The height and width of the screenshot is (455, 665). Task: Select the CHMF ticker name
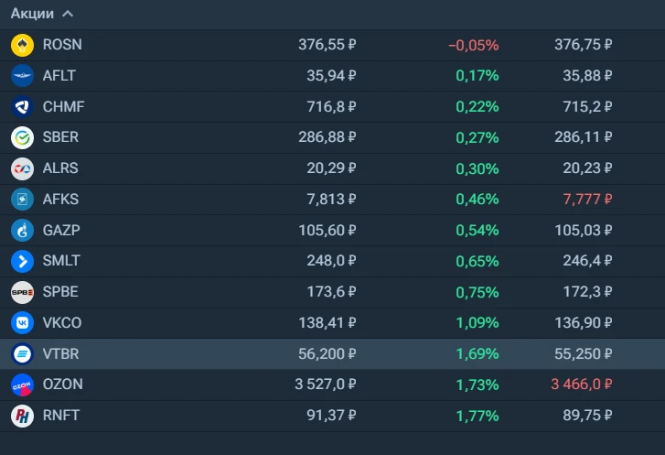[x=64, y=106]
